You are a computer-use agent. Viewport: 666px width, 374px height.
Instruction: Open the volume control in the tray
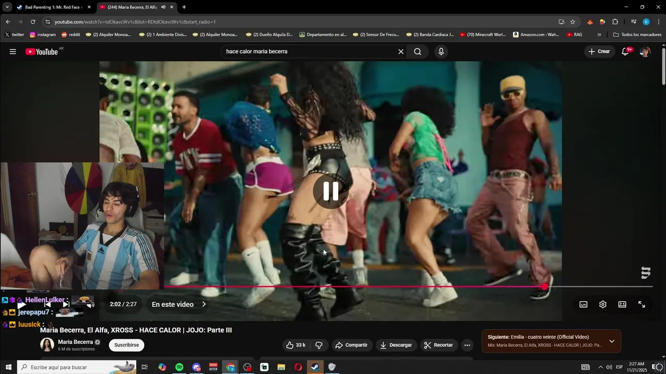609,367
